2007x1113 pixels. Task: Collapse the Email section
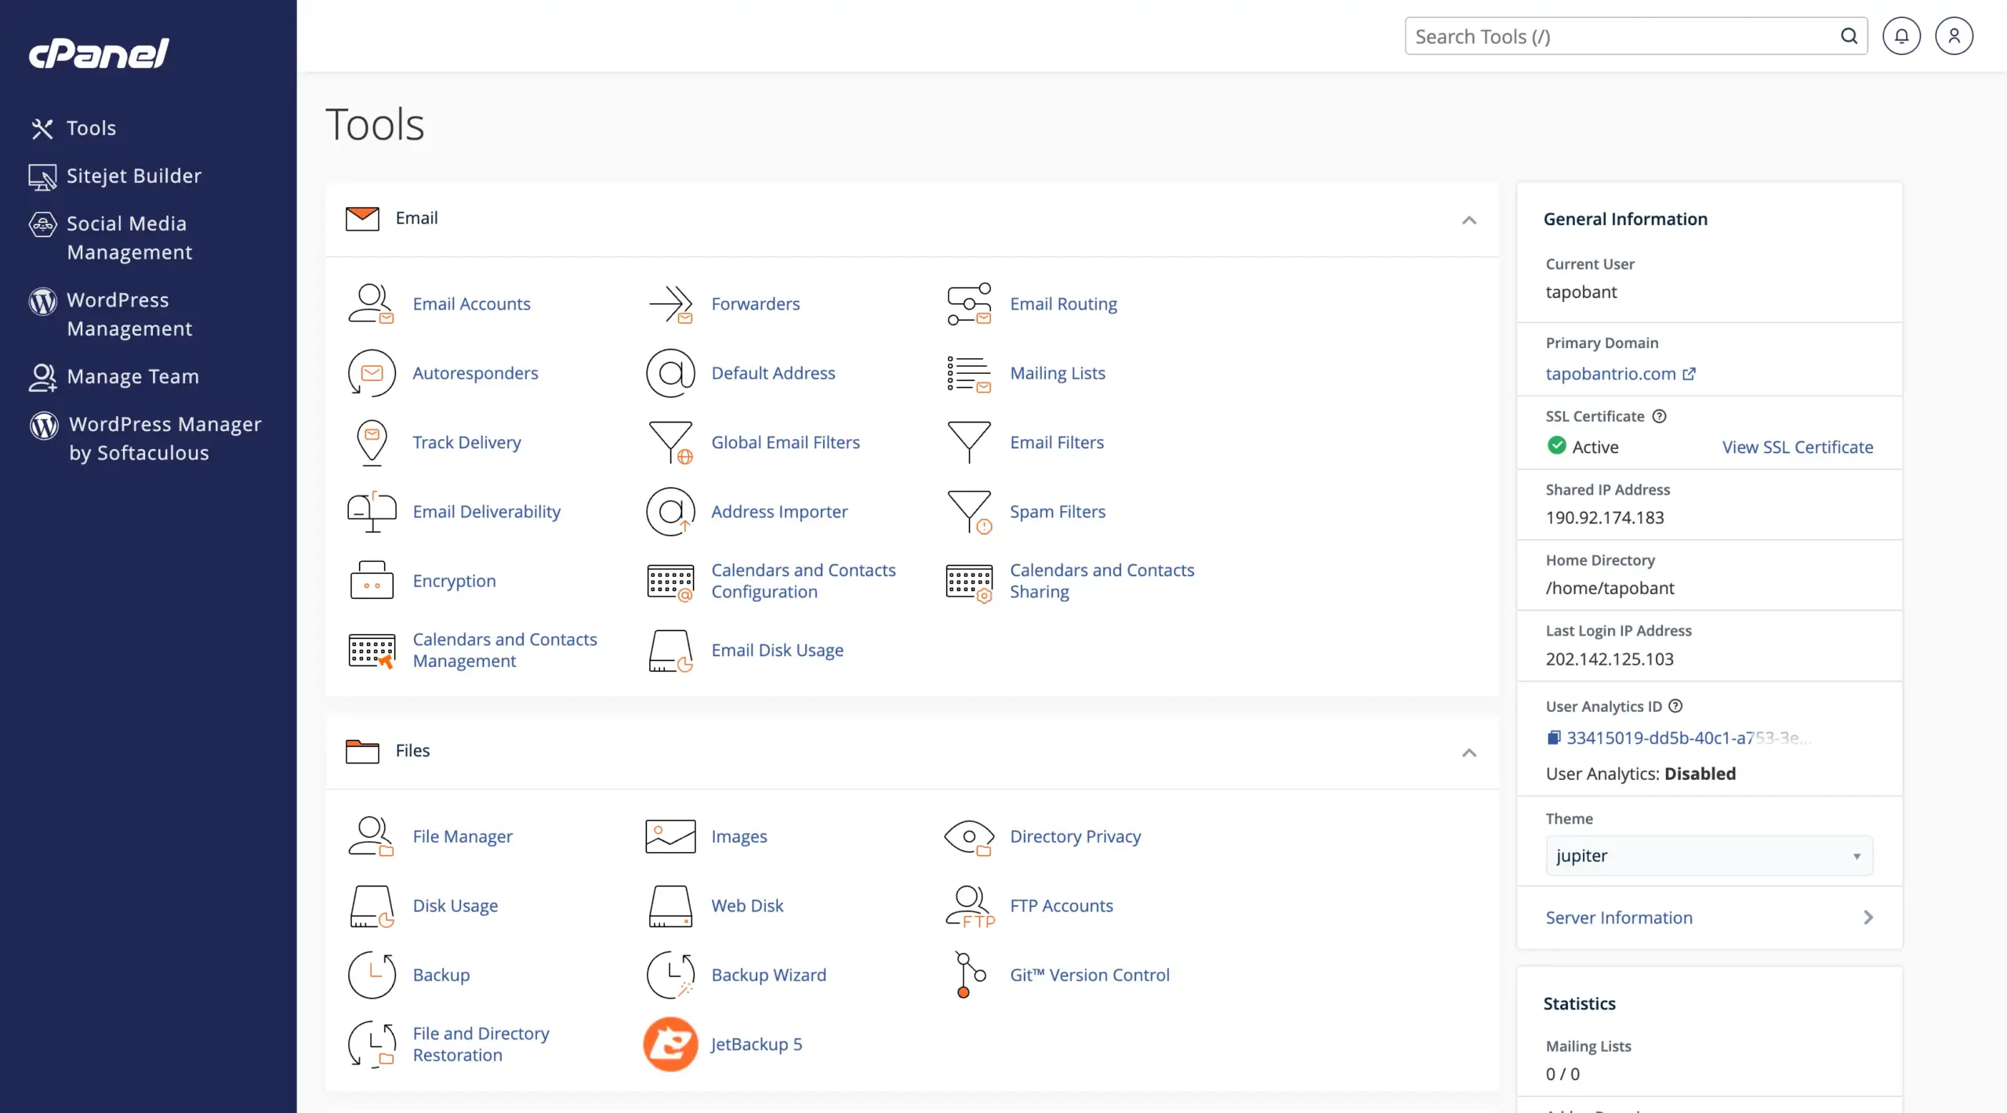tap(1469, 220)
